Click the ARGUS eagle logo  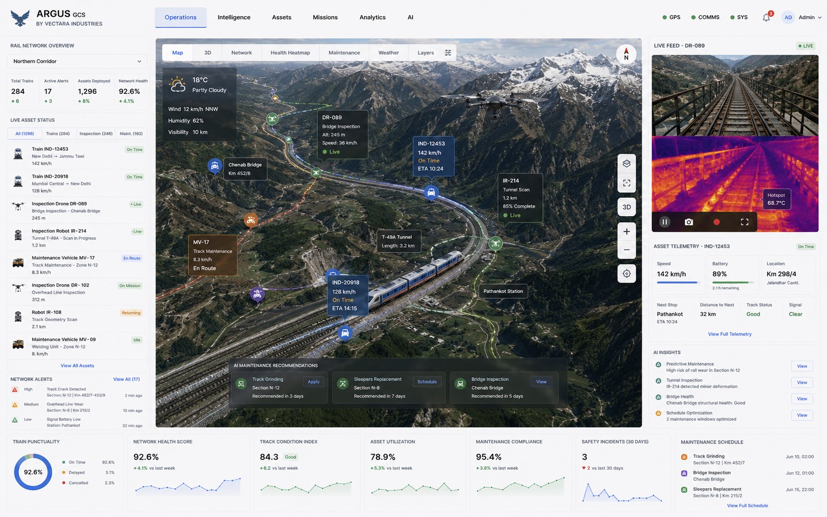(x=20, y=18)
